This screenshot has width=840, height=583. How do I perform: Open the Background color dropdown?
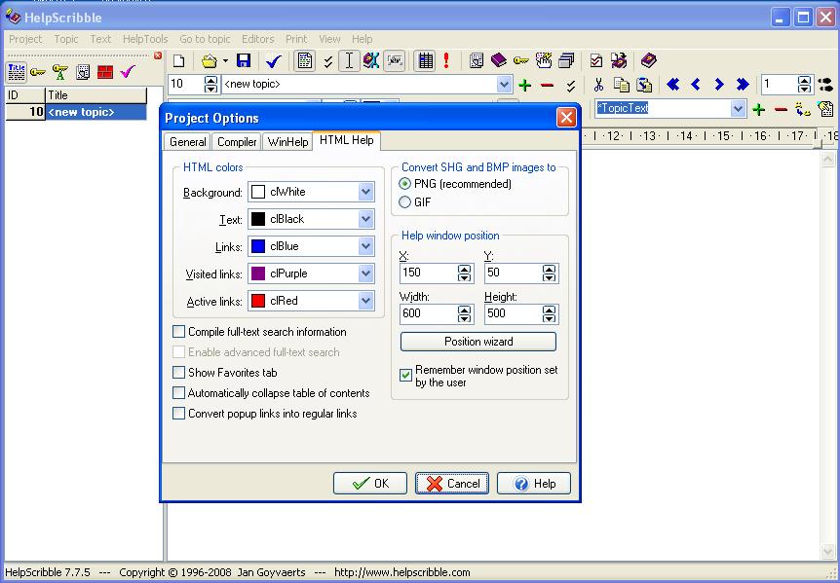[x=365, y=192]
